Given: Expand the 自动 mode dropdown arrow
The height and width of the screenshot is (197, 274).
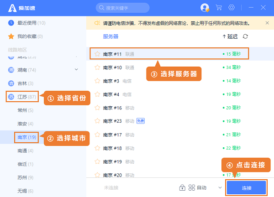Looking at the screenshot, I should (220, 187).
